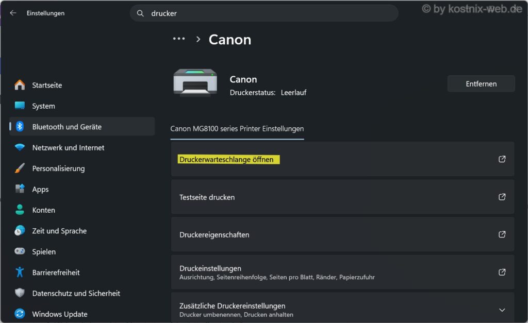Go back with the arrow icon
This screenshot has height=323, width=528.
click(13, 13)
